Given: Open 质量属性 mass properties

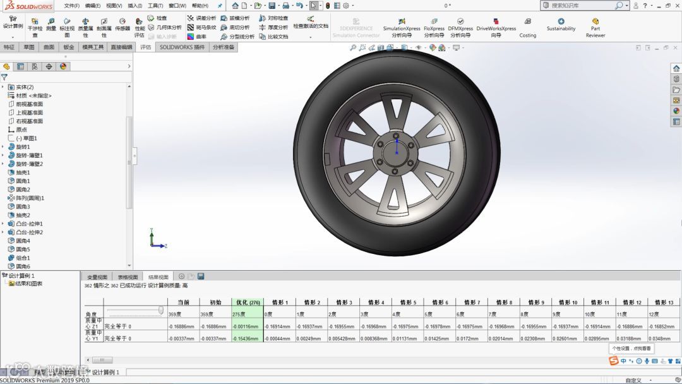Looking at the screenshot, I should tap(85, 25).
